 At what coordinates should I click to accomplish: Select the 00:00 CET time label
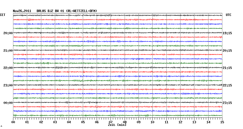click(x=8, y=103)
